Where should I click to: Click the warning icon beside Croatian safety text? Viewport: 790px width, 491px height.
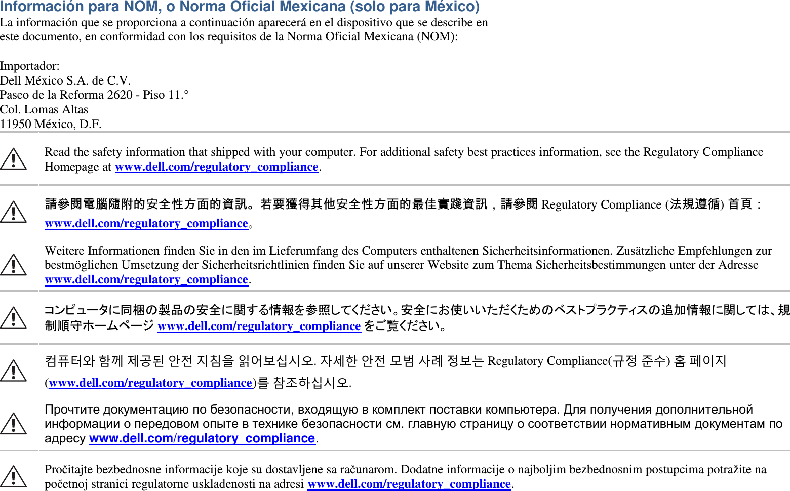tap(14, 476)
